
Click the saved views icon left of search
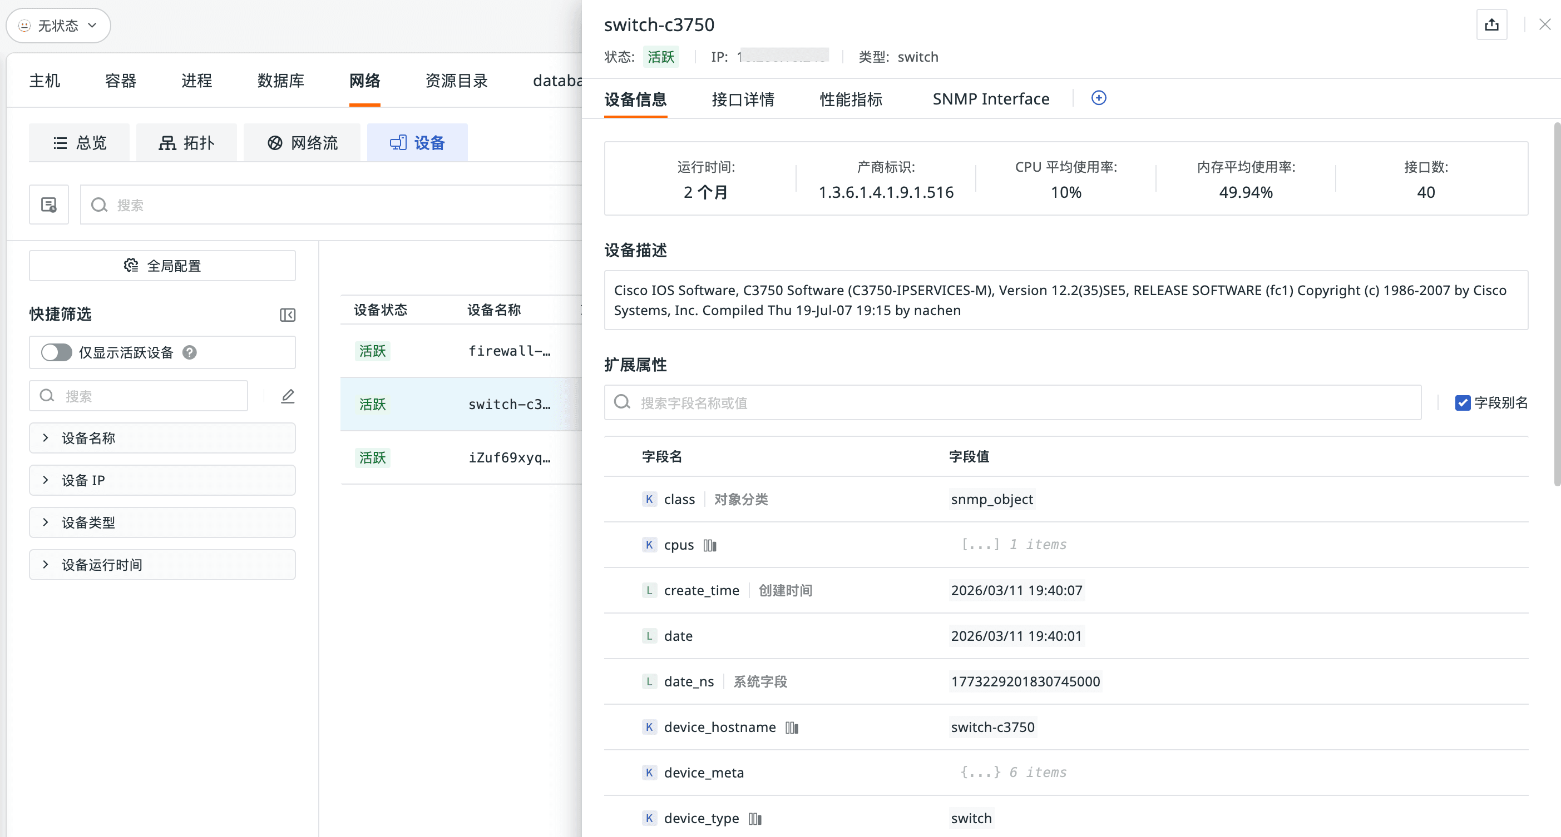point(48,205)
